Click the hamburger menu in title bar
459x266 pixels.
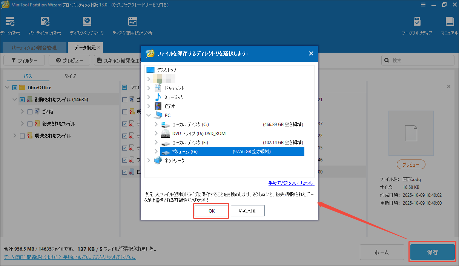pyautogui.click(x=424, y=5)
